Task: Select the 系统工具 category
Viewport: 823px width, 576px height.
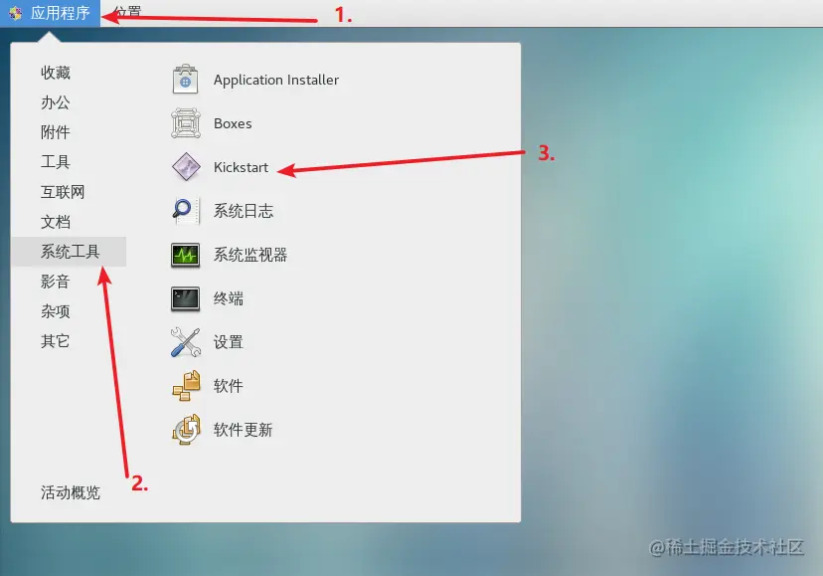Action: 69,252
